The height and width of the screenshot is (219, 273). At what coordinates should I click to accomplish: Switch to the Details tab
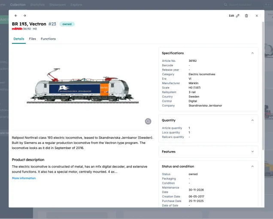pyautogui.click(x=19, y=39)
